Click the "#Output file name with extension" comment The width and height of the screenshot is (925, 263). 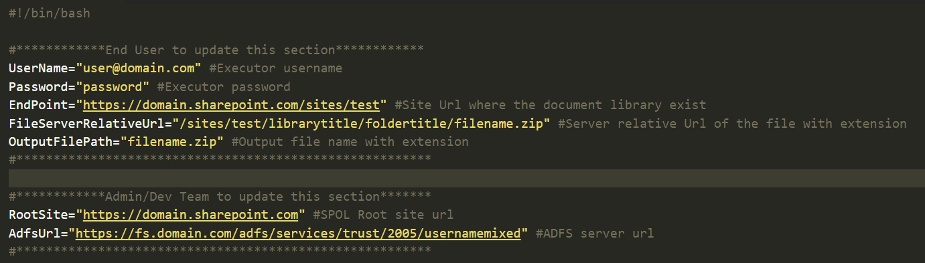(x=350, y=142)
